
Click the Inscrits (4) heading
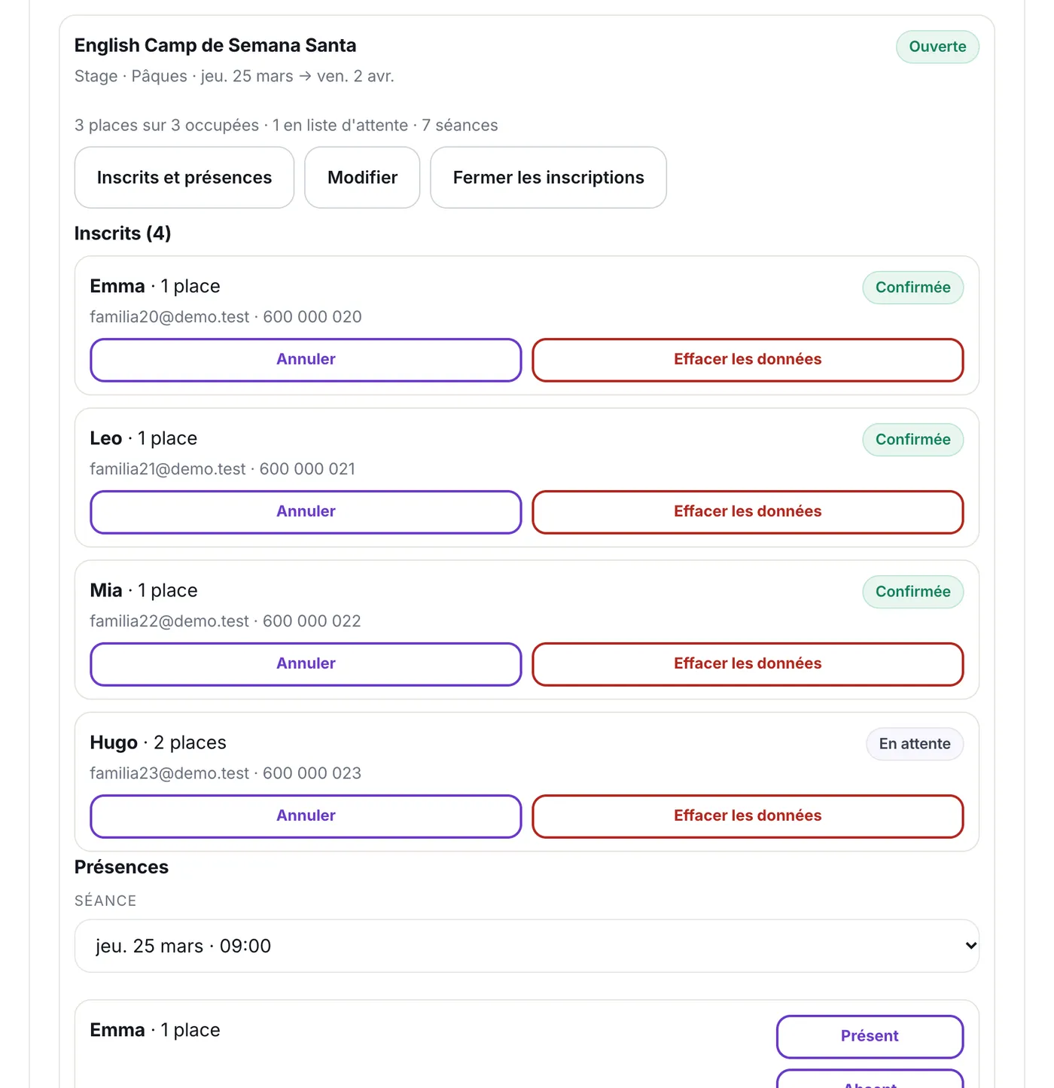coord(123,233)
